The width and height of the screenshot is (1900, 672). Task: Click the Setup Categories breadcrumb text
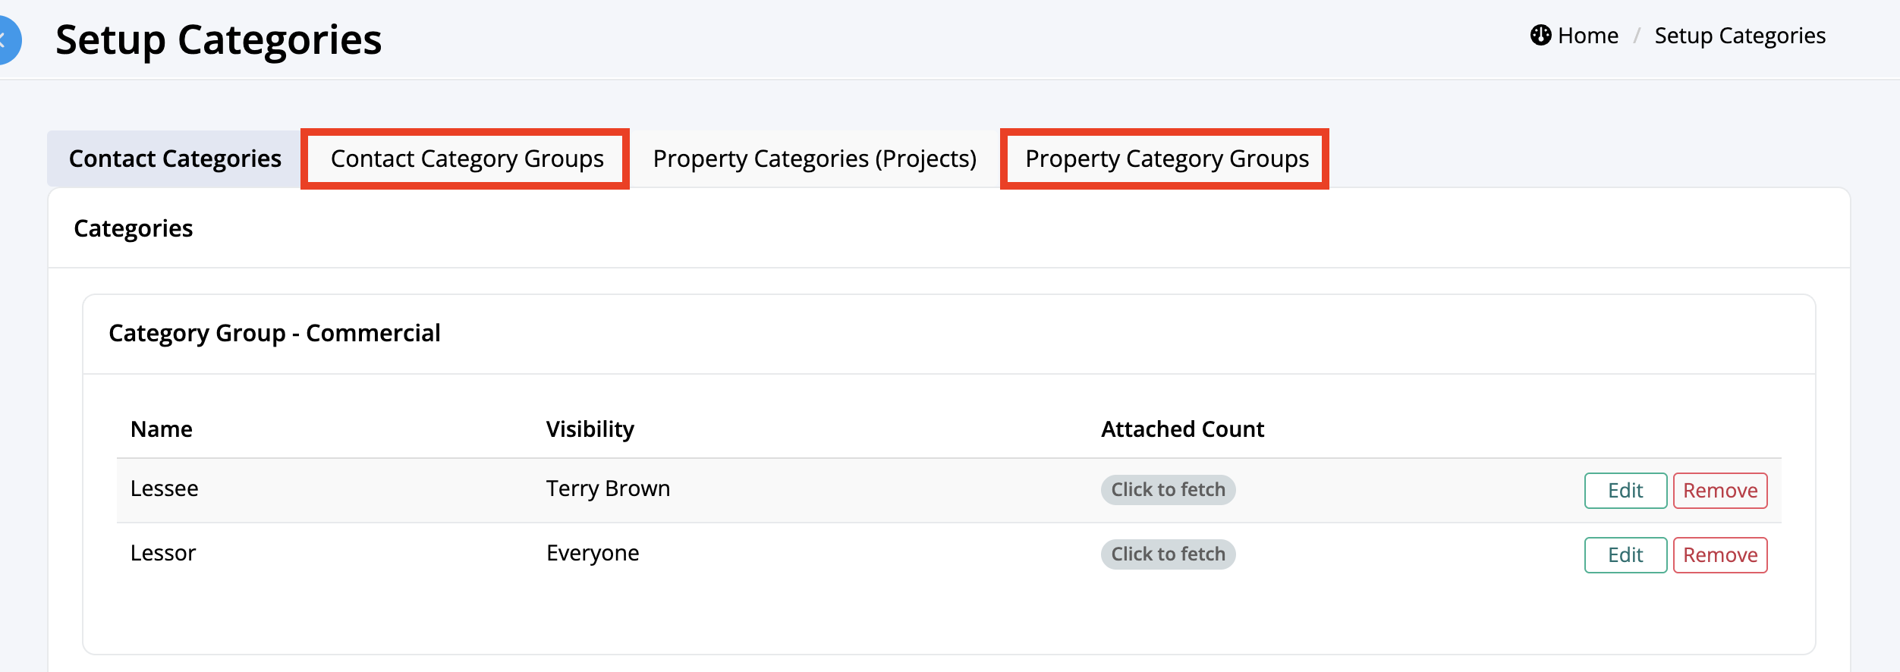pyautogui.click(x=1739, y=36)
